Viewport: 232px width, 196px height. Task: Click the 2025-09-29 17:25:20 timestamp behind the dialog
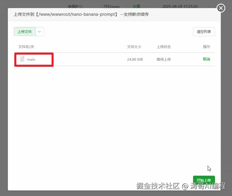(180, 6)
